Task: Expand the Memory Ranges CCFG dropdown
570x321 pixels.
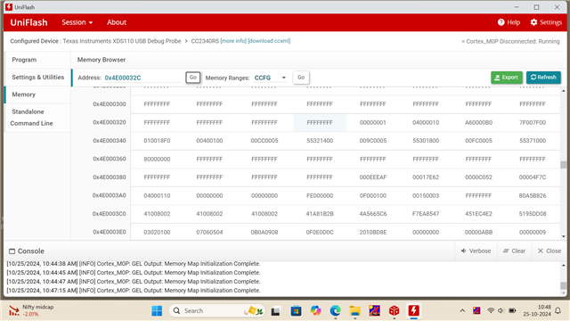Action: click(270, 78)
